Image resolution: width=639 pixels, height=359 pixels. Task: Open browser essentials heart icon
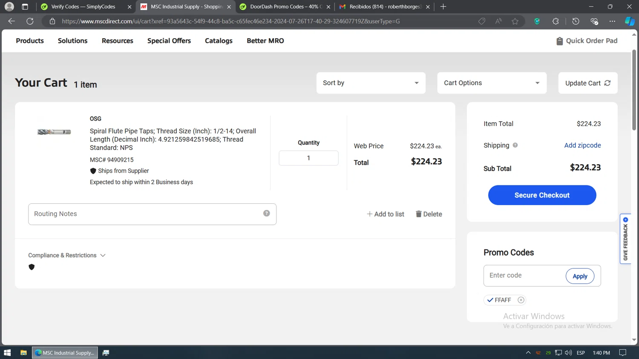click(x=594, y=21)
